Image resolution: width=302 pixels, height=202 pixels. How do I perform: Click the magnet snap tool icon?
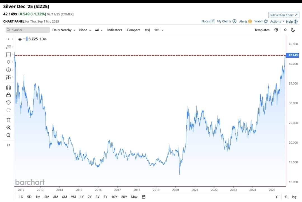click(8, 87)
